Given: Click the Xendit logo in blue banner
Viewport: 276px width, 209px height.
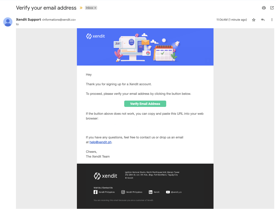Looking at the screenshot, I should coord(95,36).
